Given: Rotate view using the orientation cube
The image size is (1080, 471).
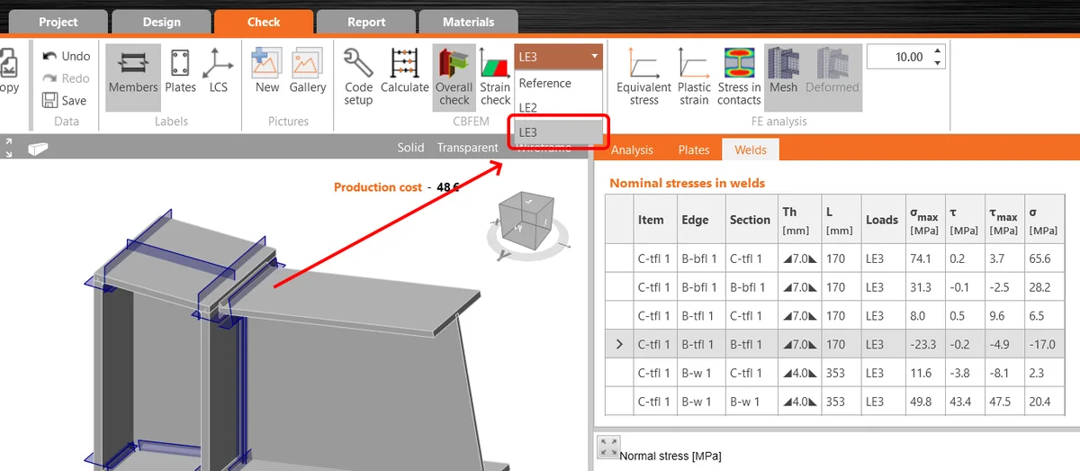Looking at the screenshot, I should pos(526,216).
